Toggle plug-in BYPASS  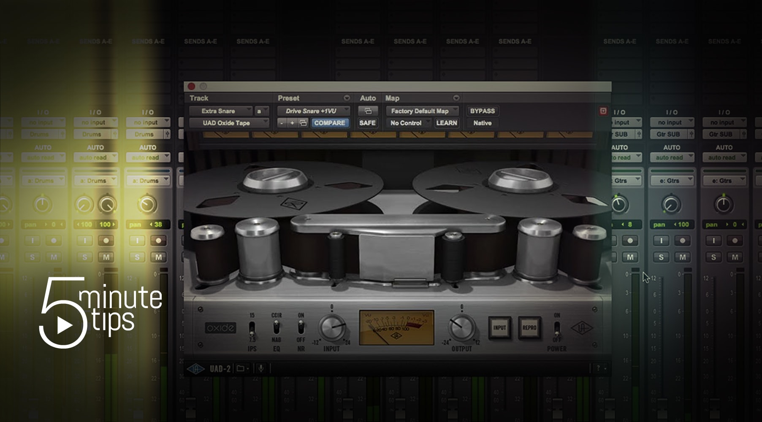click(x=482, y=111)
